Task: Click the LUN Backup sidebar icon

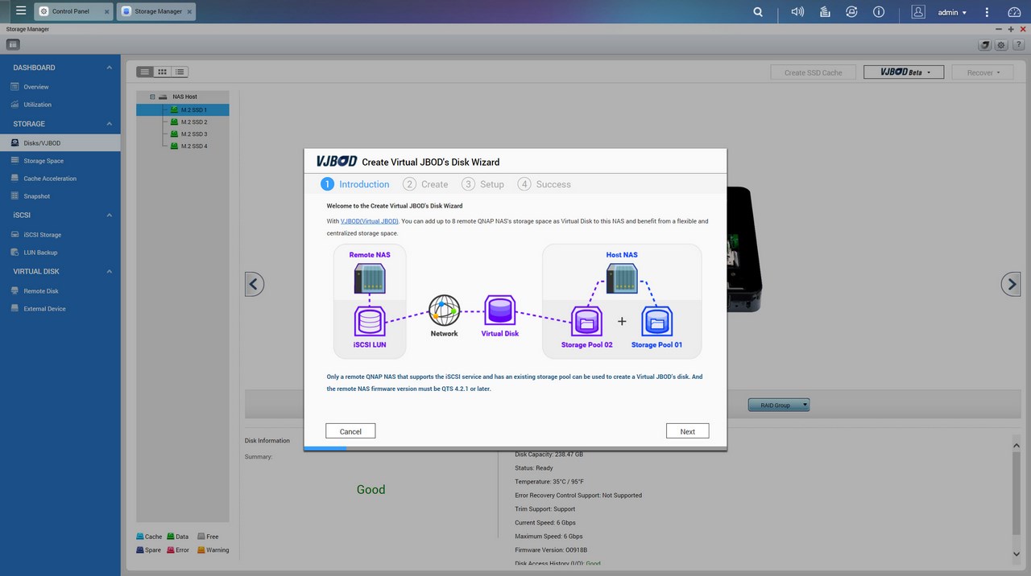Action: click(x=14, y=253)
